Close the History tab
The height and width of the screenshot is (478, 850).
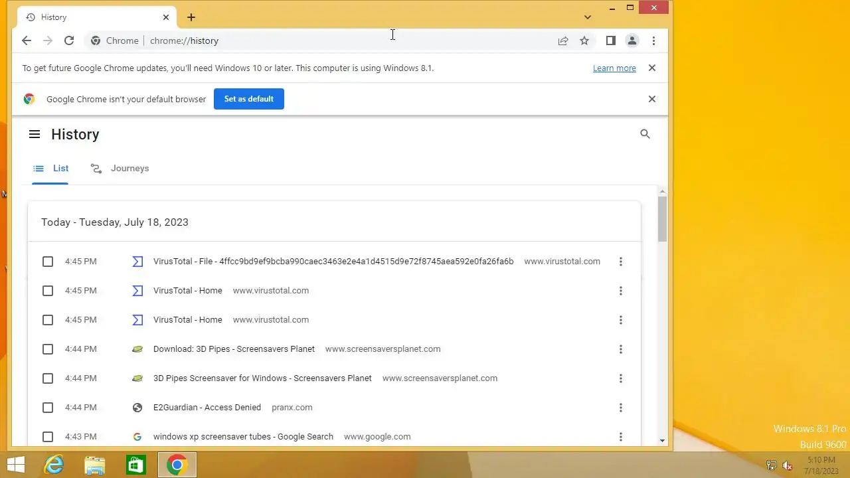coord(166,17)
